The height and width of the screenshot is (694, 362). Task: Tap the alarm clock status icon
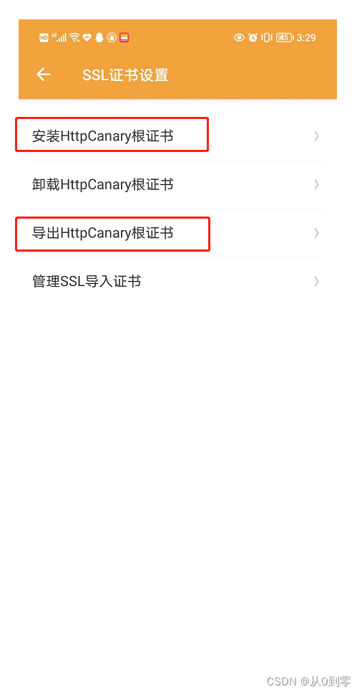(253, 37)
